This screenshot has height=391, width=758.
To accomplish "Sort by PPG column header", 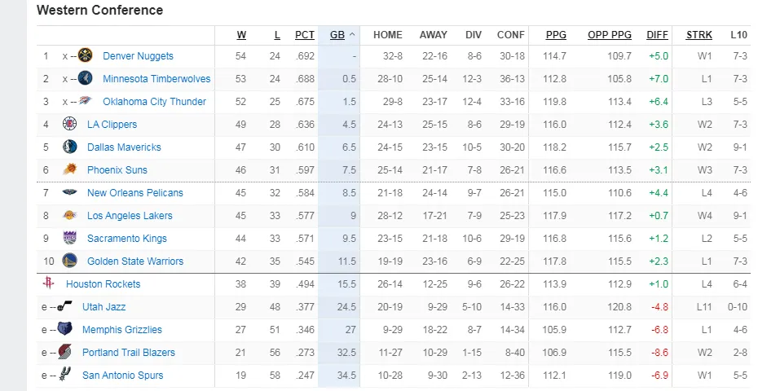I will pos(556,35).
